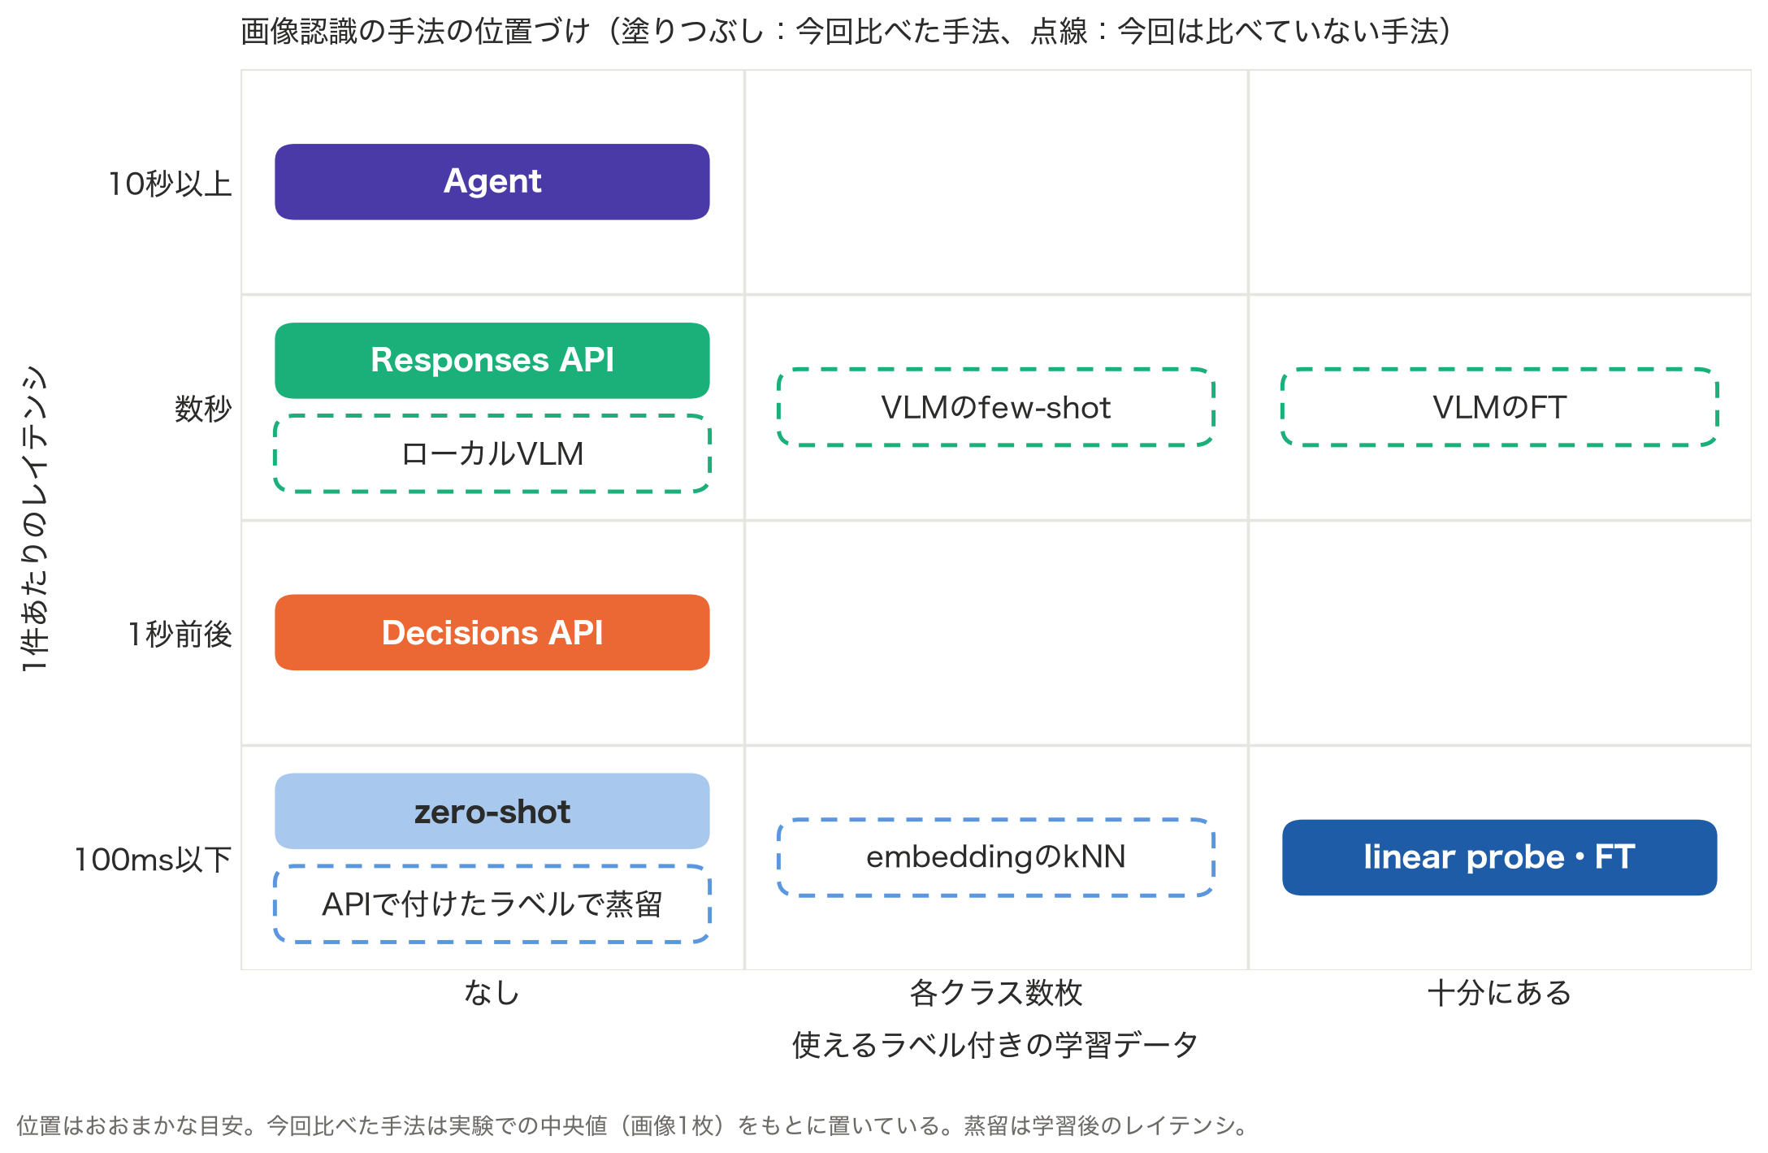This screenshot has height=1153, width=1768.
Task: Click the dashed VLMのfew-shot box
Action: [x=995, y=407]
